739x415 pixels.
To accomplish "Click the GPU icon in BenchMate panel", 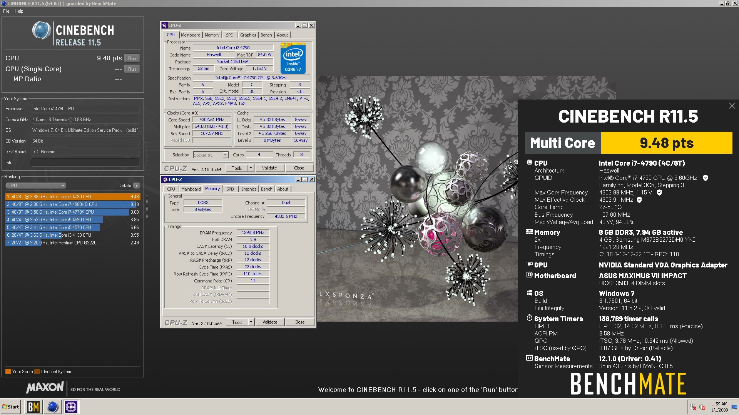I will point(530,264).
